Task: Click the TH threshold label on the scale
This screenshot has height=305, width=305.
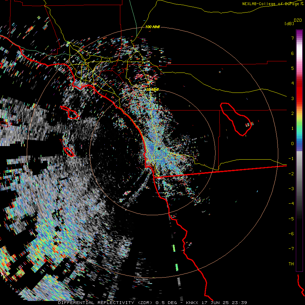Action: pos(291,264)
